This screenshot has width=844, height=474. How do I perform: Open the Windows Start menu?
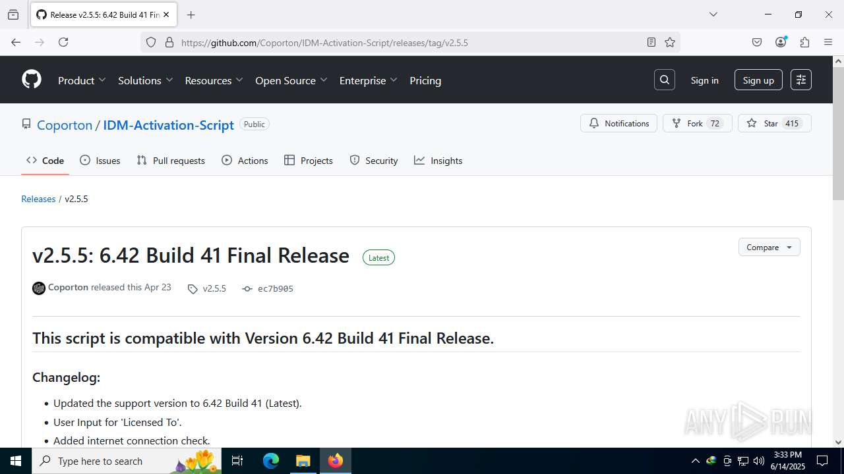(16, 461)
